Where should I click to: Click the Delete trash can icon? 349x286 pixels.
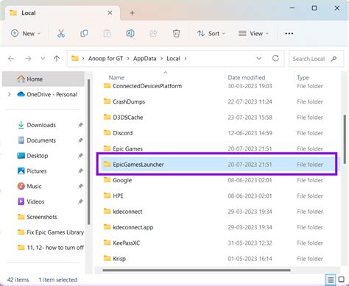coord(176,33)
